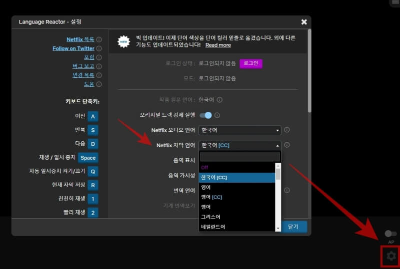Click the 로그인되지 않음 login status text
This screenshot has width=400, height=269.
tap(217, 63)
